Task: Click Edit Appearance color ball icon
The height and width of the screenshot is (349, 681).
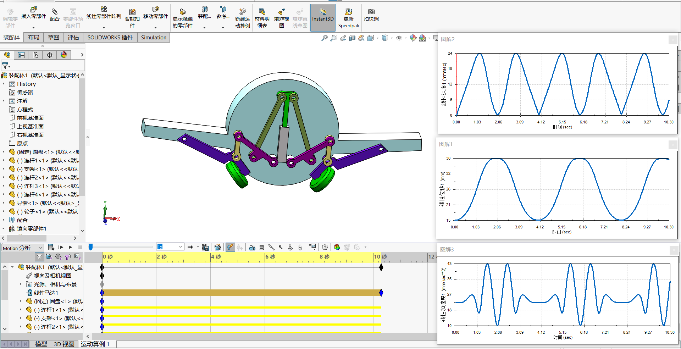Action: pos(413,38)
